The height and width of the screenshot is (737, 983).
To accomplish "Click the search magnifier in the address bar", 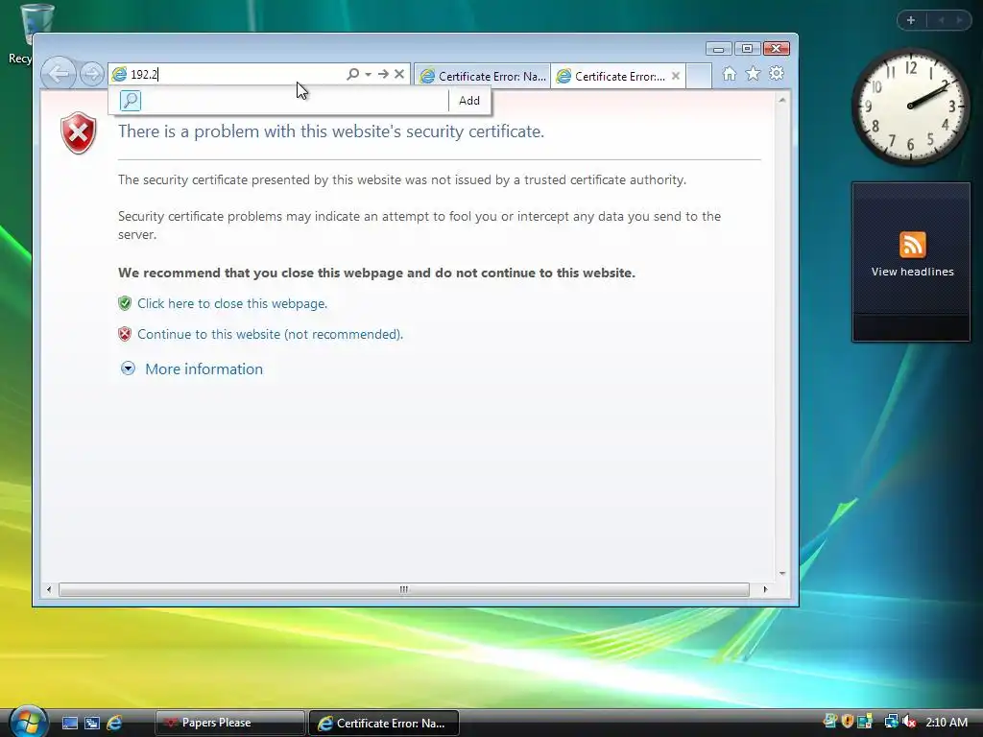I will [x=353, y=74].
